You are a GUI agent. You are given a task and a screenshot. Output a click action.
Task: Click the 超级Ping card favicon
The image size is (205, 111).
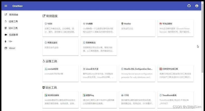(x=84, y=95)
